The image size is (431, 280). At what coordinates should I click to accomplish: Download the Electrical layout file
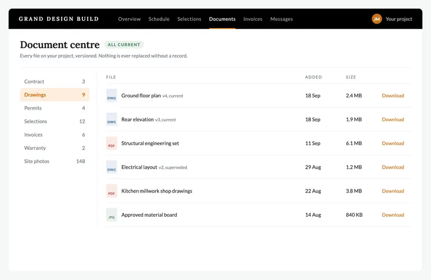(x=393, y=167)
